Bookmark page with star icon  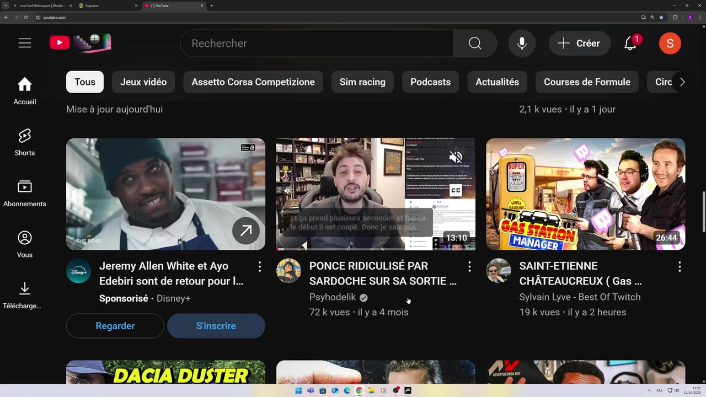[x=661, y=17]
